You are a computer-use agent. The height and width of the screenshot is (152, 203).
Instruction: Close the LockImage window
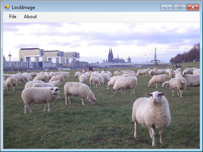pyautogui.click(x=193, y=7)
